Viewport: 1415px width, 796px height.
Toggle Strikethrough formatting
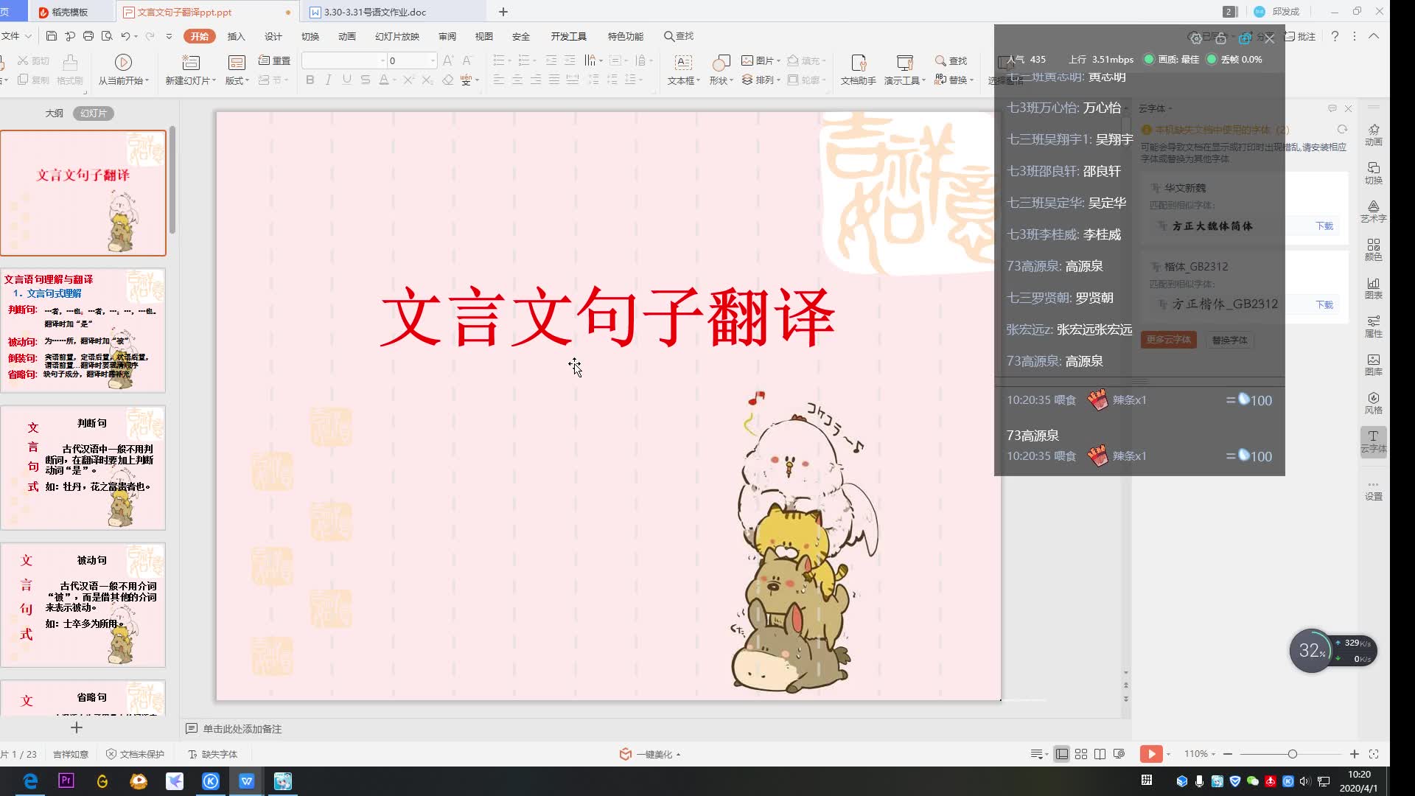pyautogui.click(x=365, y=80)
